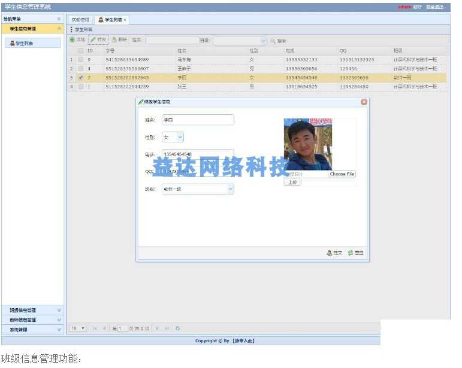462x368 pixels.
Task: Uncheck the selected row with ID 2
Action: click(80, 78)
